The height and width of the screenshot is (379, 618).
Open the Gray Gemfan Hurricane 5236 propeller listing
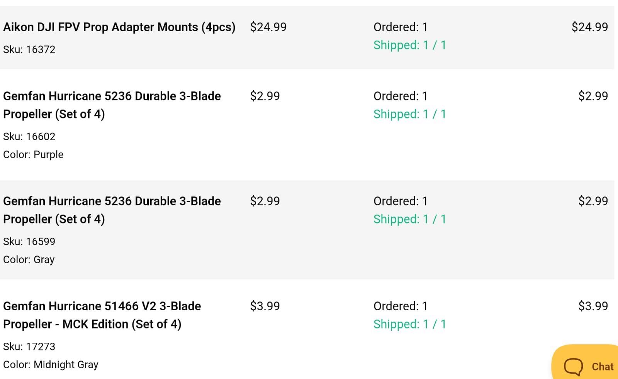112,210
